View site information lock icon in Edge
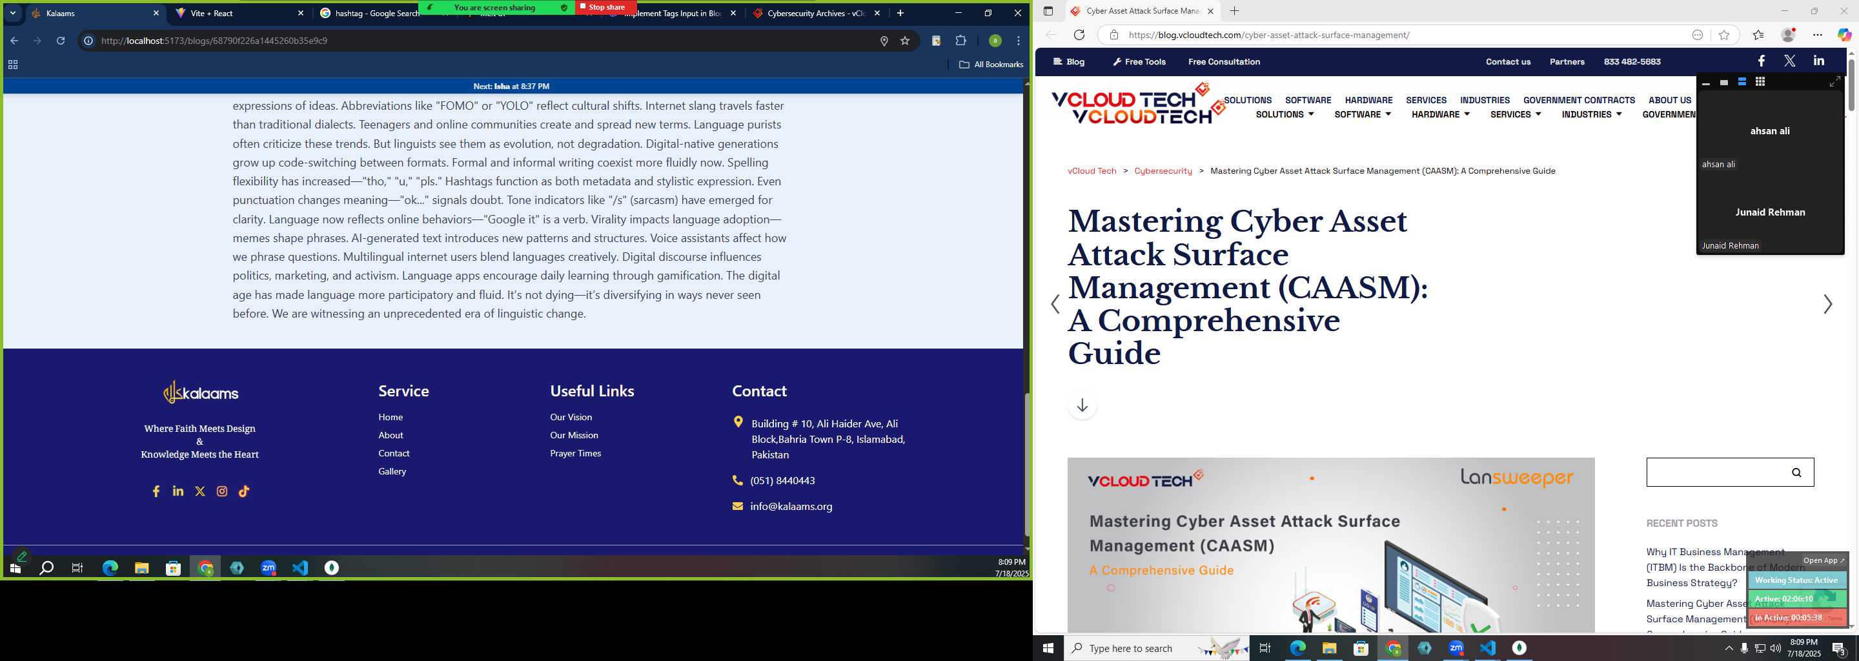 pyautogui.click(x=1113, y=35)
